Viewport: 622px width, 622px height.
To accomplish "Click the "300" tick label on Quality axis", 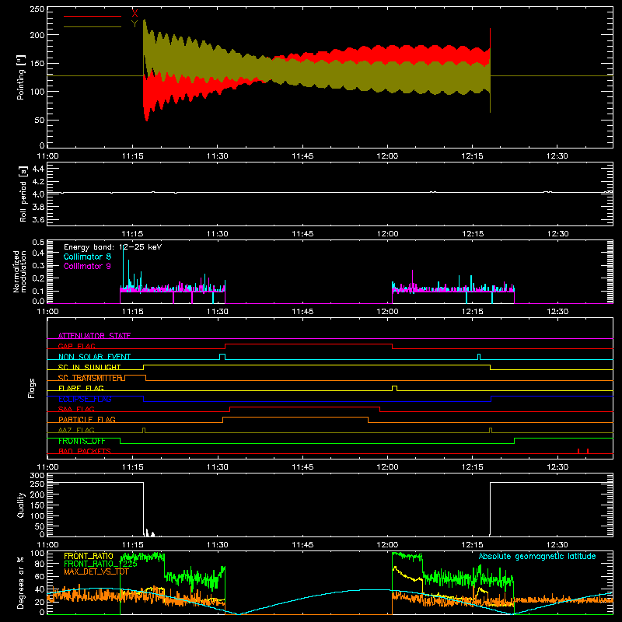I will tap(37, 476).
